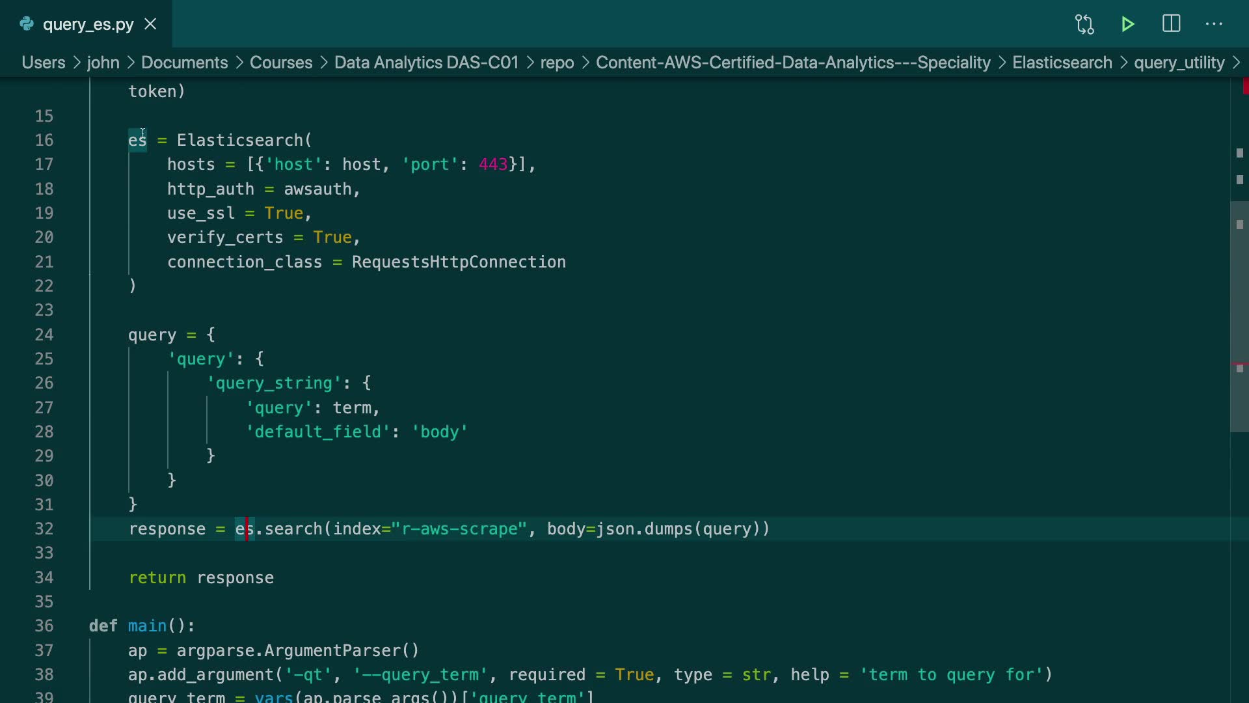Click the Open Changes compare icon

click(1084, 25)
